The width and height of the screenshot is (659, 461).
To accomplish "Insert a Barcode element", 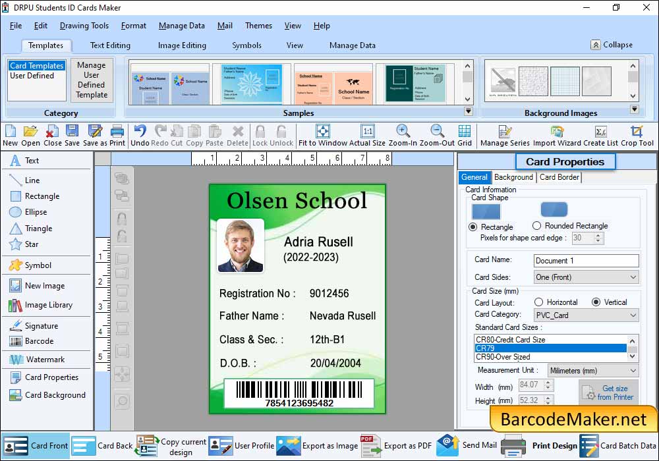I will [32, 341].
